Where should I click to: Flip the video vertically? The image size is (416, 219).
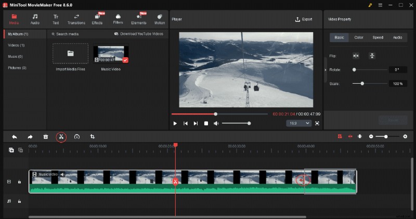pos(372,56)
